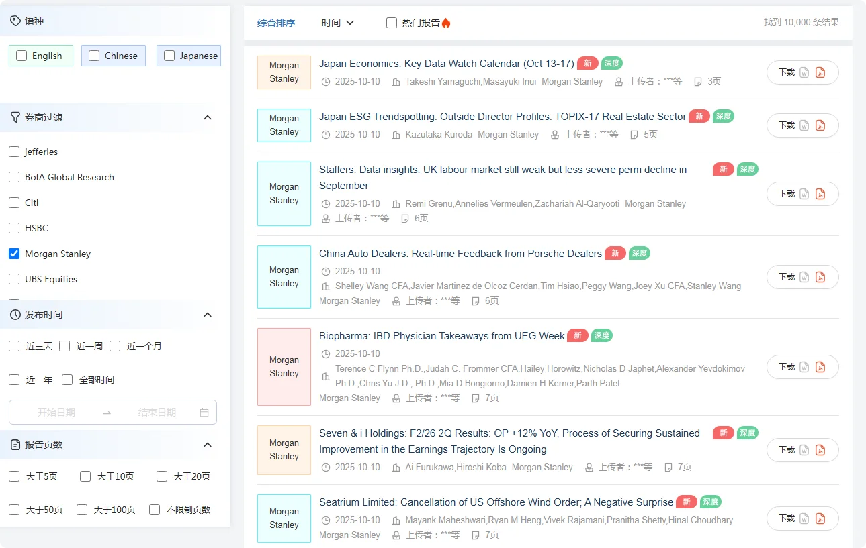Click Morgan Stanley thumbnail beside Seatrium Limited report
This screenshot has width=866, height=548.
click(x=284, y=518)
